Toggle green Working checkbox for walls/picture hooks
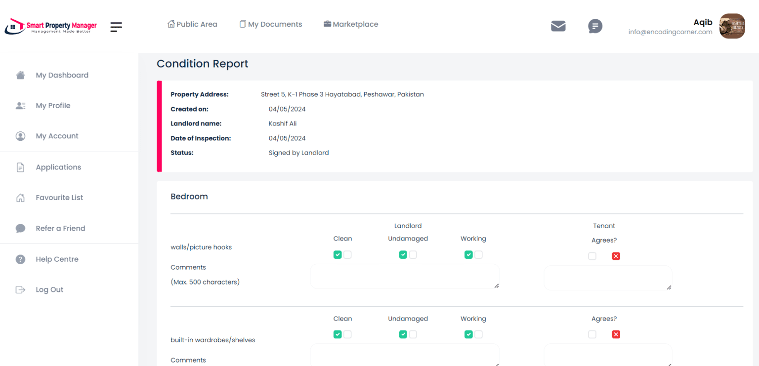 (x=468, y=255)
